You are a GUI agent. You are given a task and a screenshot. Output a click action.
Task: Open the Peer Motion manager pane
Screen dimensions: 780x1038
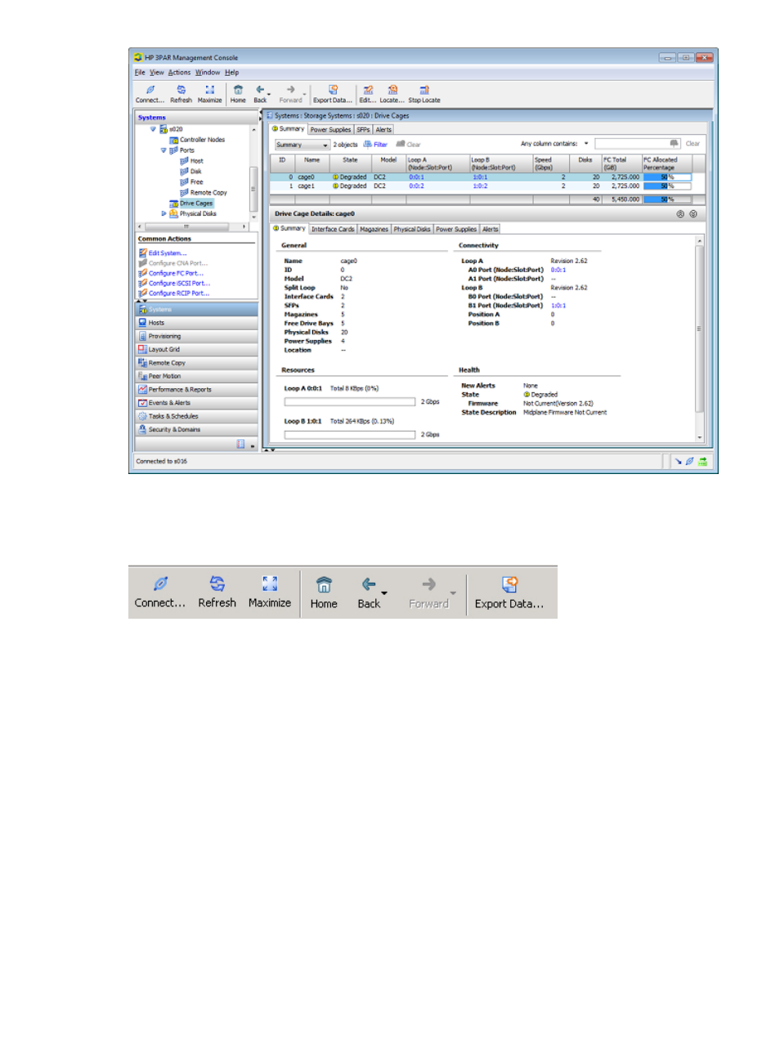click(196, 376)
